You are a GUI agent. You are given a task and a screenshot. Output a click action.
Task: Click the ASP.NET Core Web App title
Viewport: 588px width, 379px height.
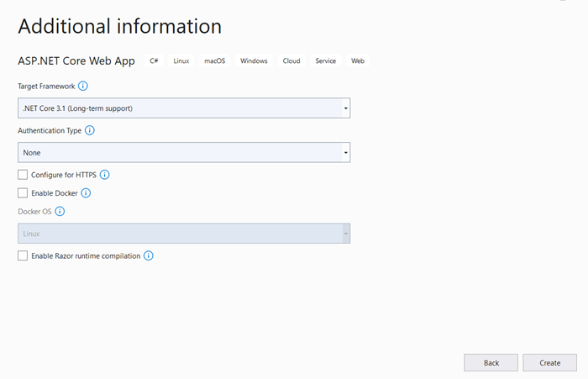(76, 61)
